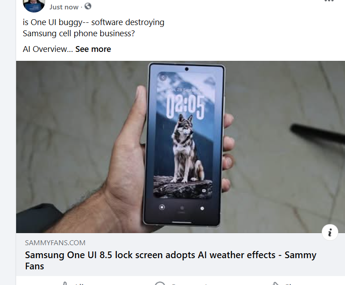Open the SAMMYFANS.COM source link

(x=55, y=243)
